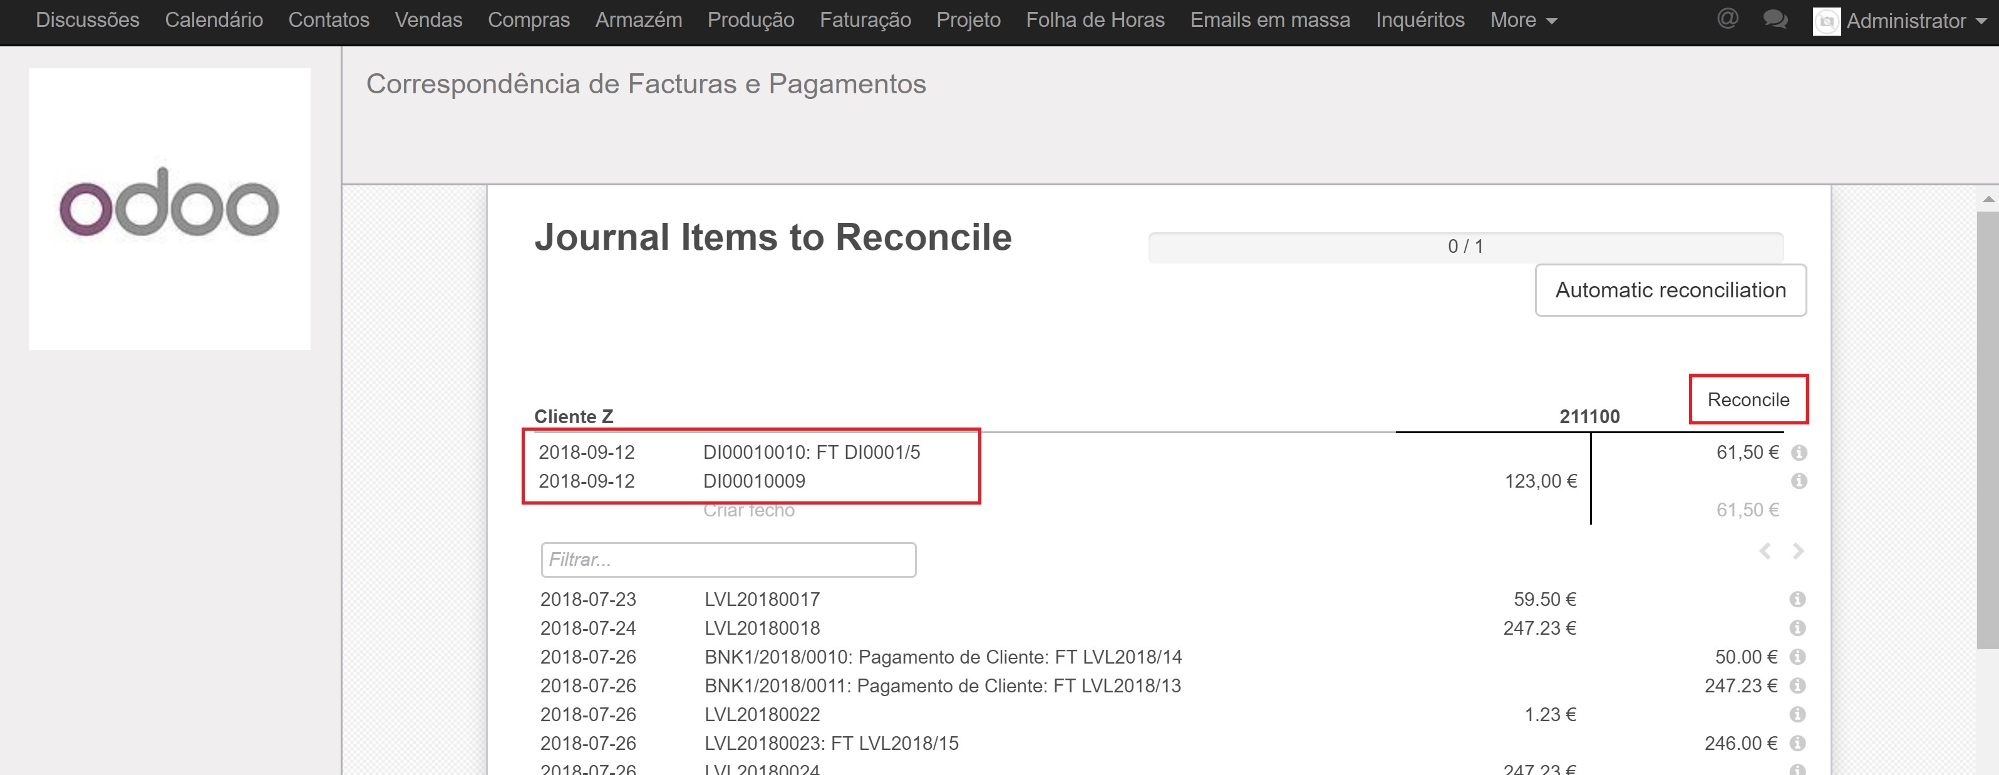Click info icon for LVL20180022 row
The height and width of the screenshot is (775, 1999).
click(1797, 714)
